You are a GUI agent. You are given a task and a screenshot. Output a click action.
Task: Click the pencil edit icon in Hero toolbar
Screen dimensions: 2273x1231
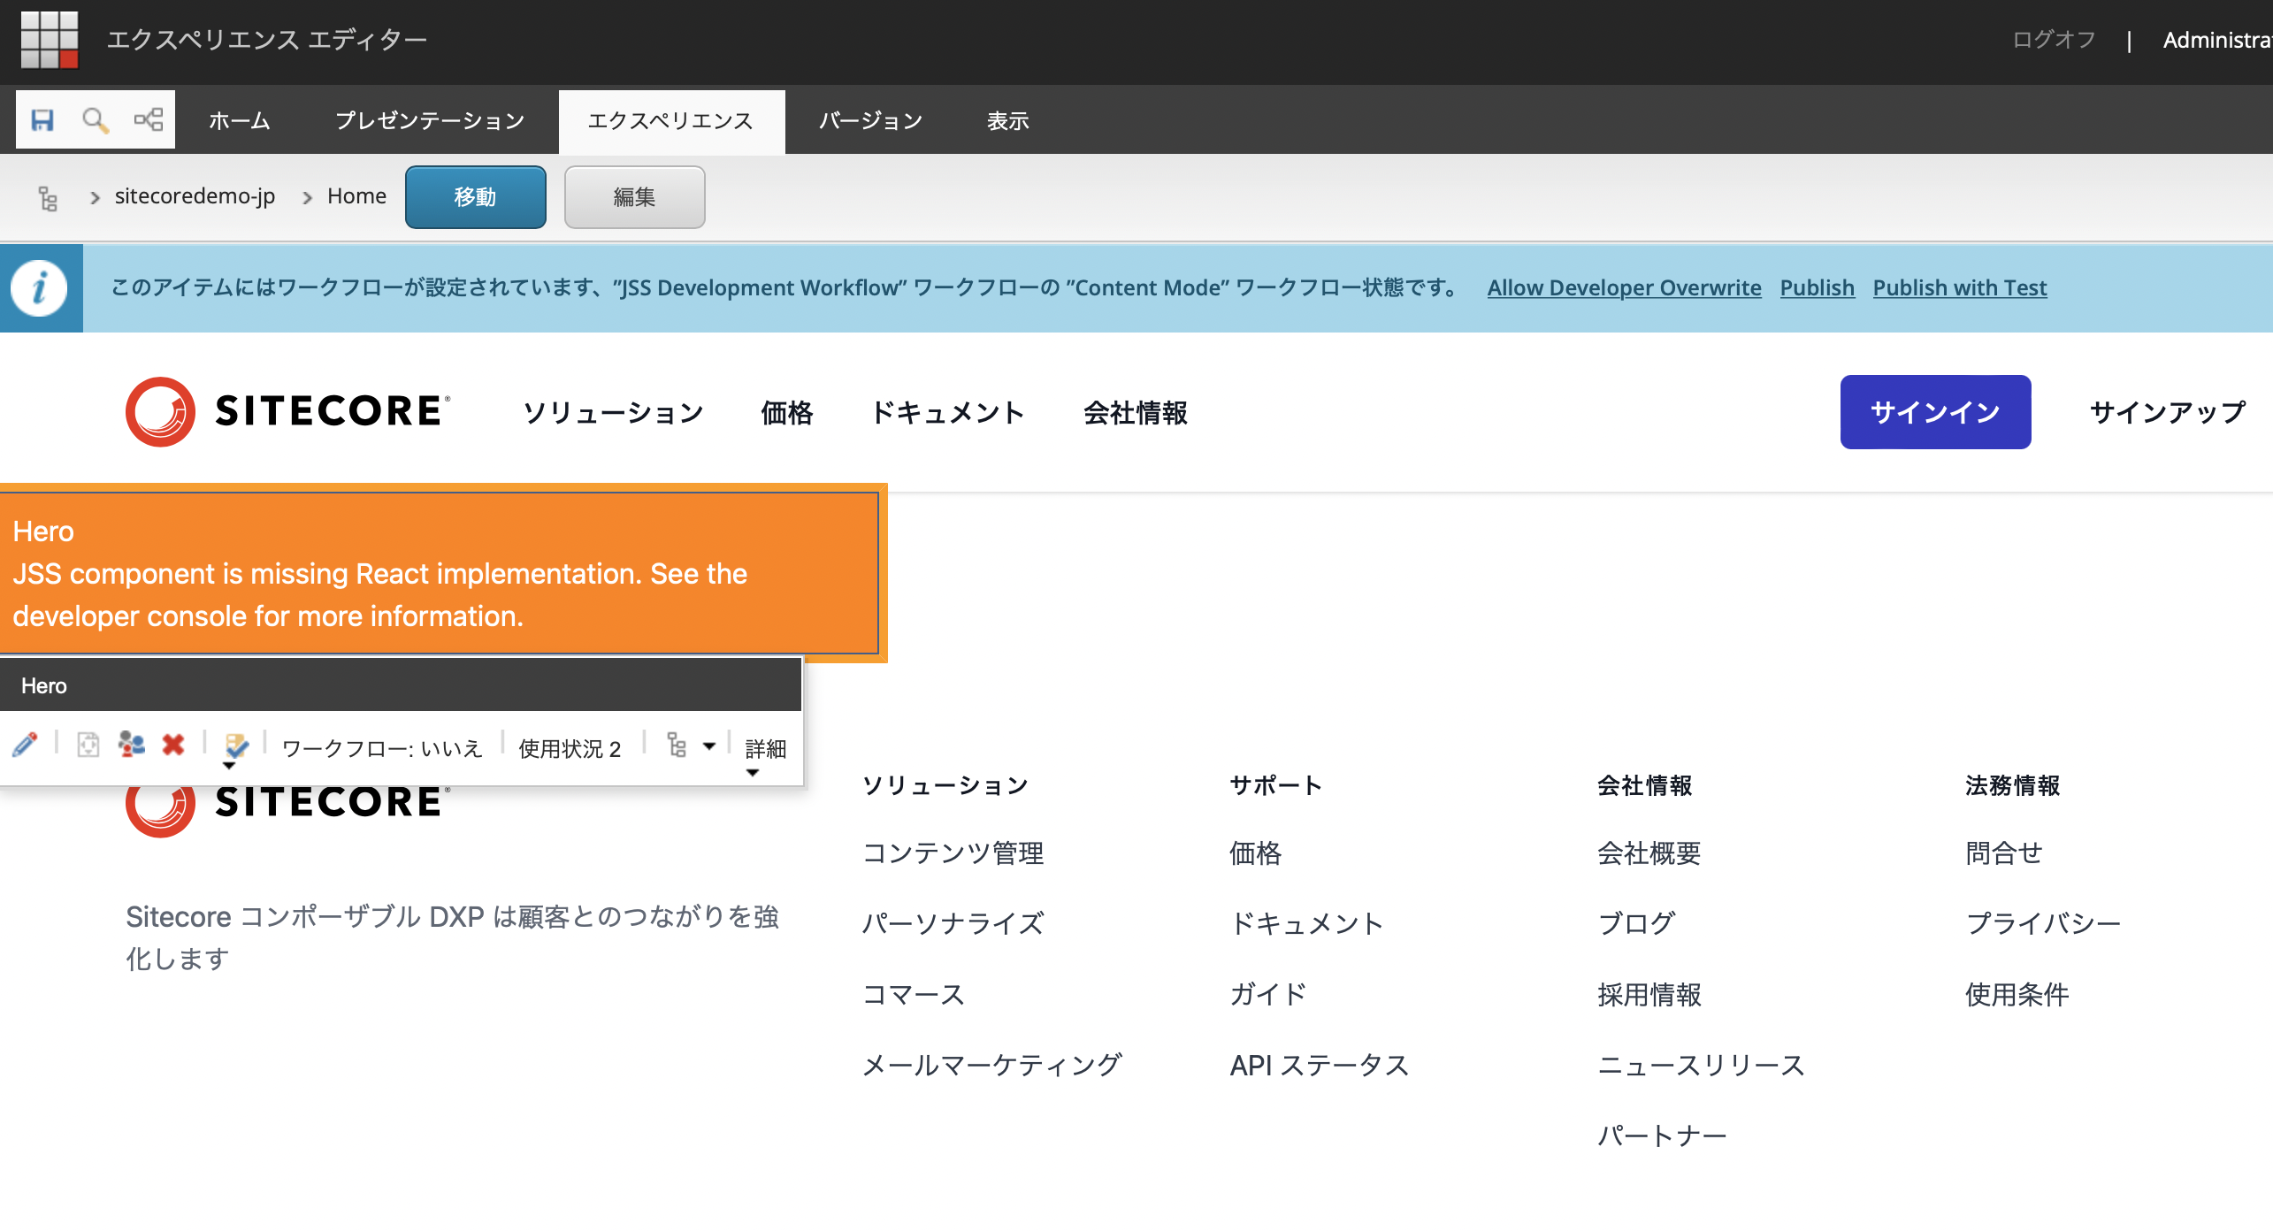pyautogui.click(x=25, y=745)
